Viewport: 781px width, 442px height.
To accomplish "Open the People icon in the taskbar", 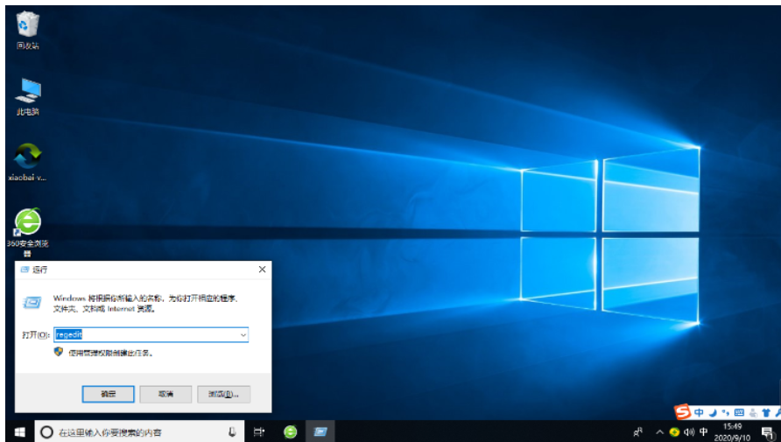I will click(x=638, y=431).
